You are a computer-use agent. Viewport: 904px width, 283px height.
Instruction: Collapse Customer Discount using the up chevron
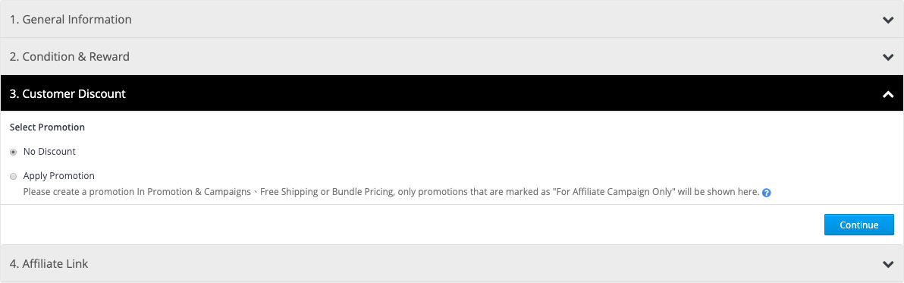click(888, 94)
